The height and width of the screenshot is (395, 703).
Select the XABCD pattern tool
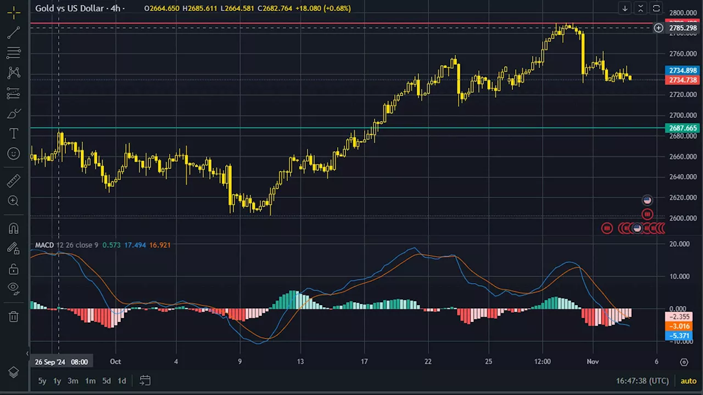(14, 72)
